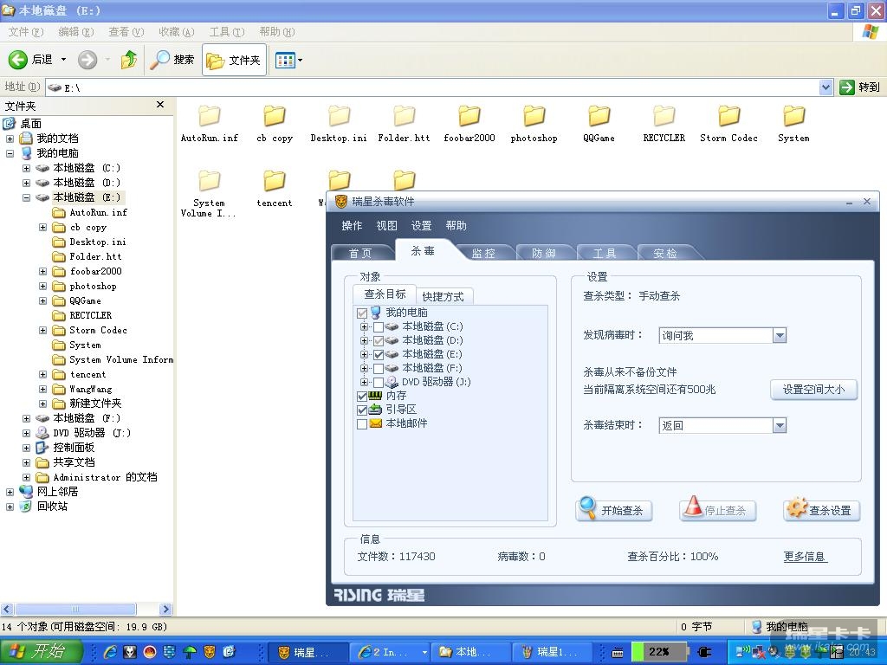The image size is (887, 665).
Task: Click the Up folder toolbar icon
Action: pos(129,60)
